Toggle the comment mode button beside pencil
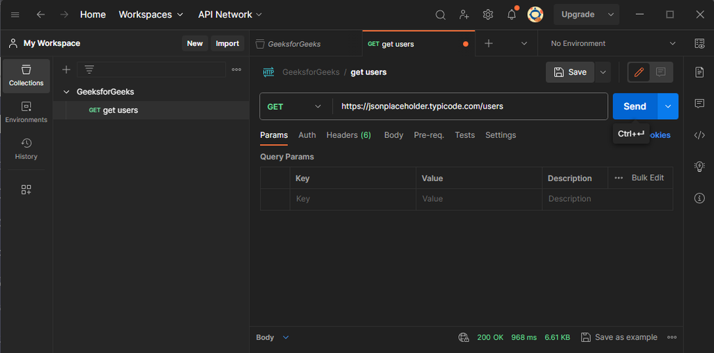Image resolution: width=714 pixels, height=353 pixels. [660, 72]
